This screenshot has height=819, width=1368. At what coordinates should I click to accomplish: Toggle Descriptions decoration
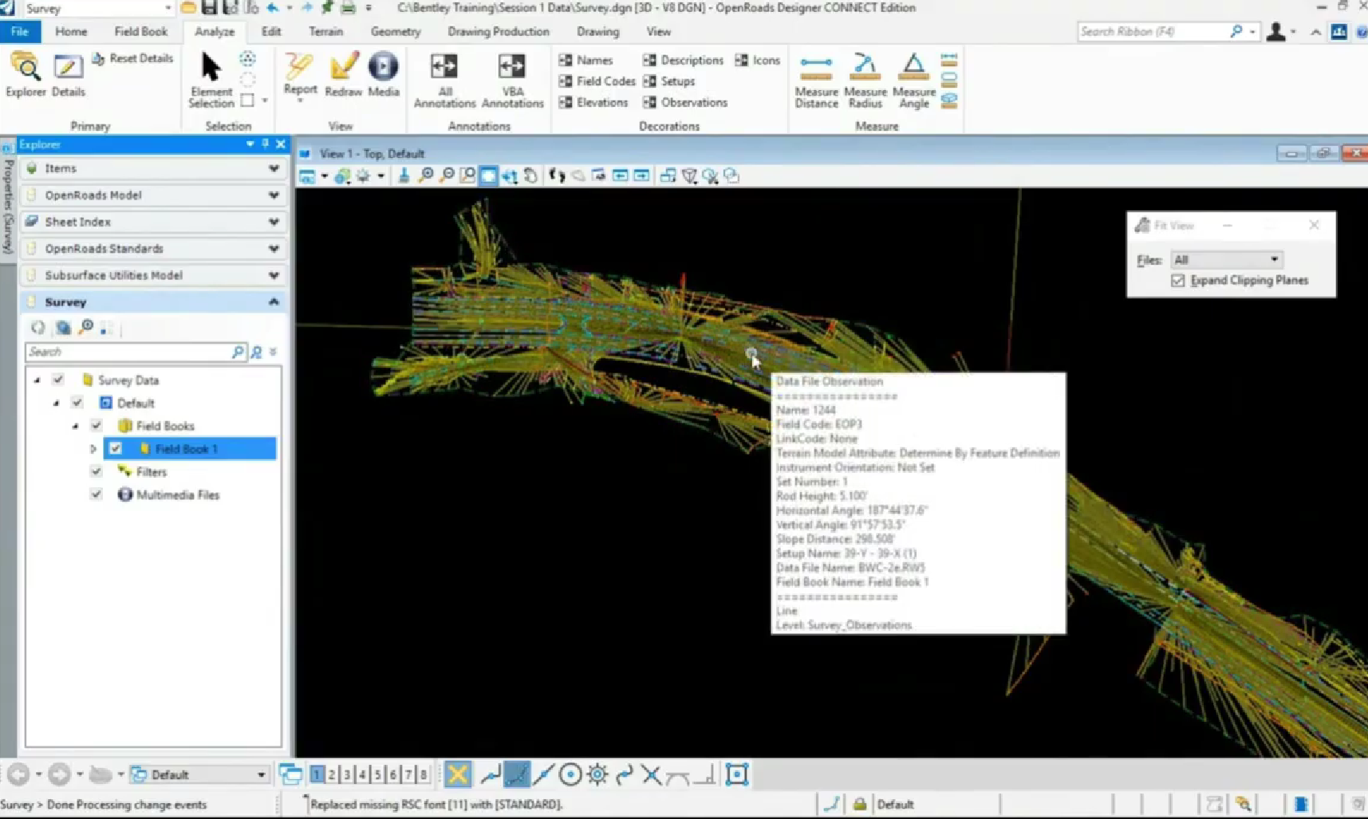tap(683, 60)
